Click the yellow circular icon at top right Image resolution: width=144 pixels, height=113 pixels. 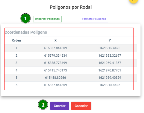click(134, 1)
